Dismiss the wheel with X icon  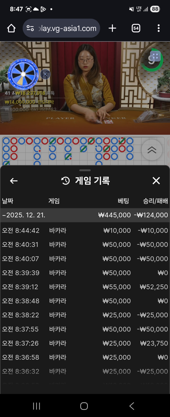point(45,74)
